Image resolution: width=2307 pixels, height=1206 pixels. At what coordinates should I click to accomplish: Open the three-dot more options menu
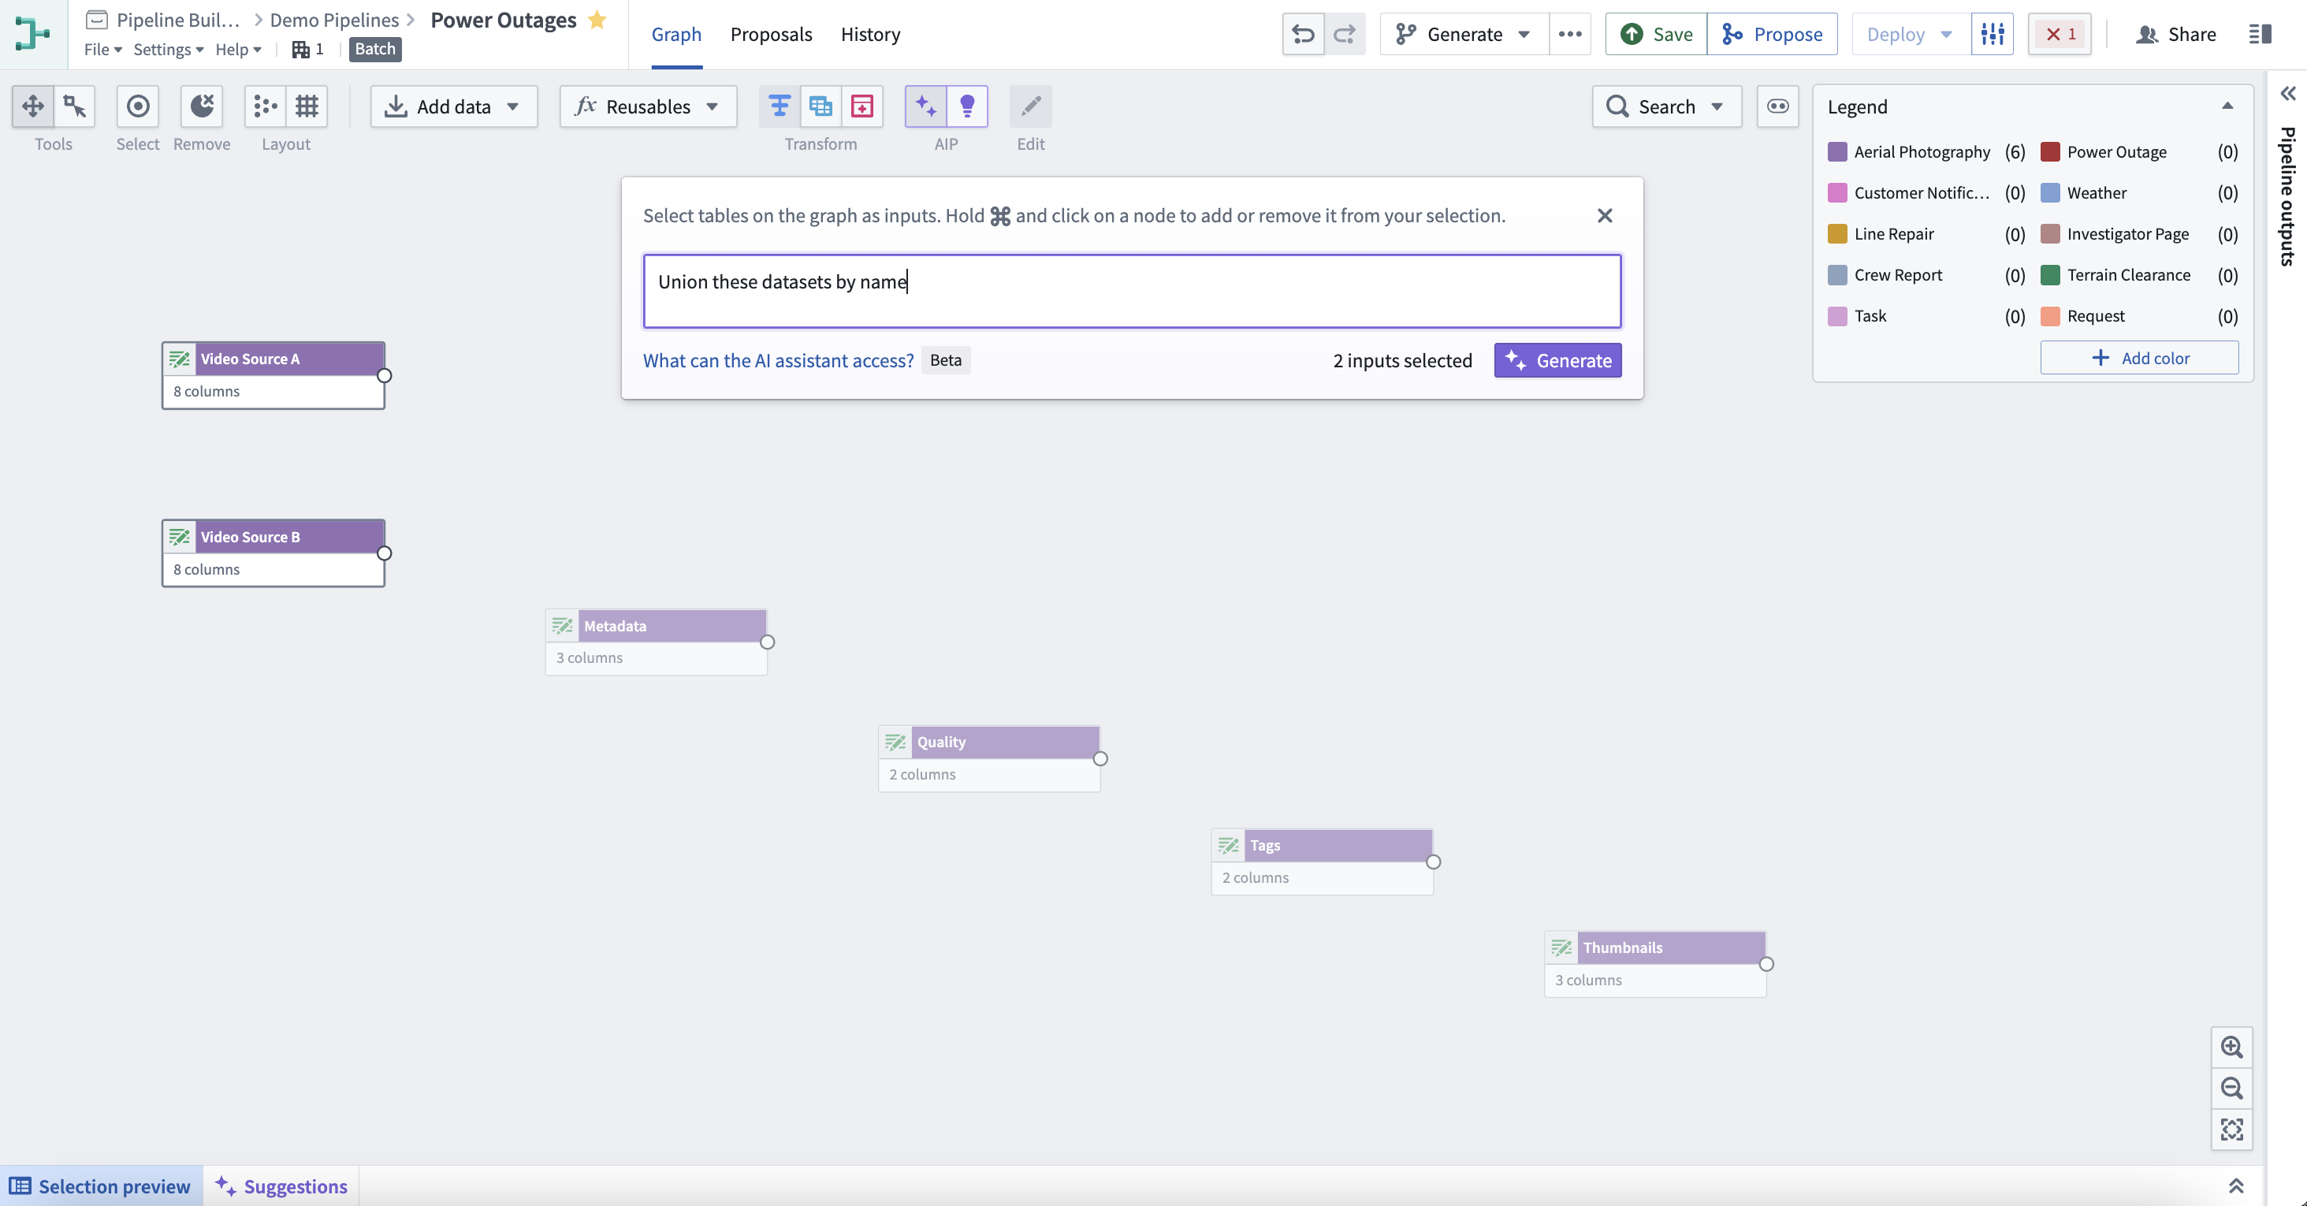coord(1570,34)
